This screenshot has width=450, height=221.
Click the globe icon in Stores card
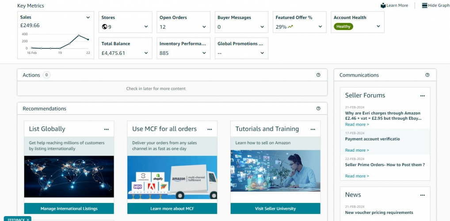104,27
